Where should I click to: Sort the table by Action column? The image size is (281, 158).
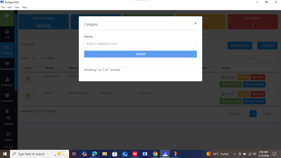tap(226, 68)
